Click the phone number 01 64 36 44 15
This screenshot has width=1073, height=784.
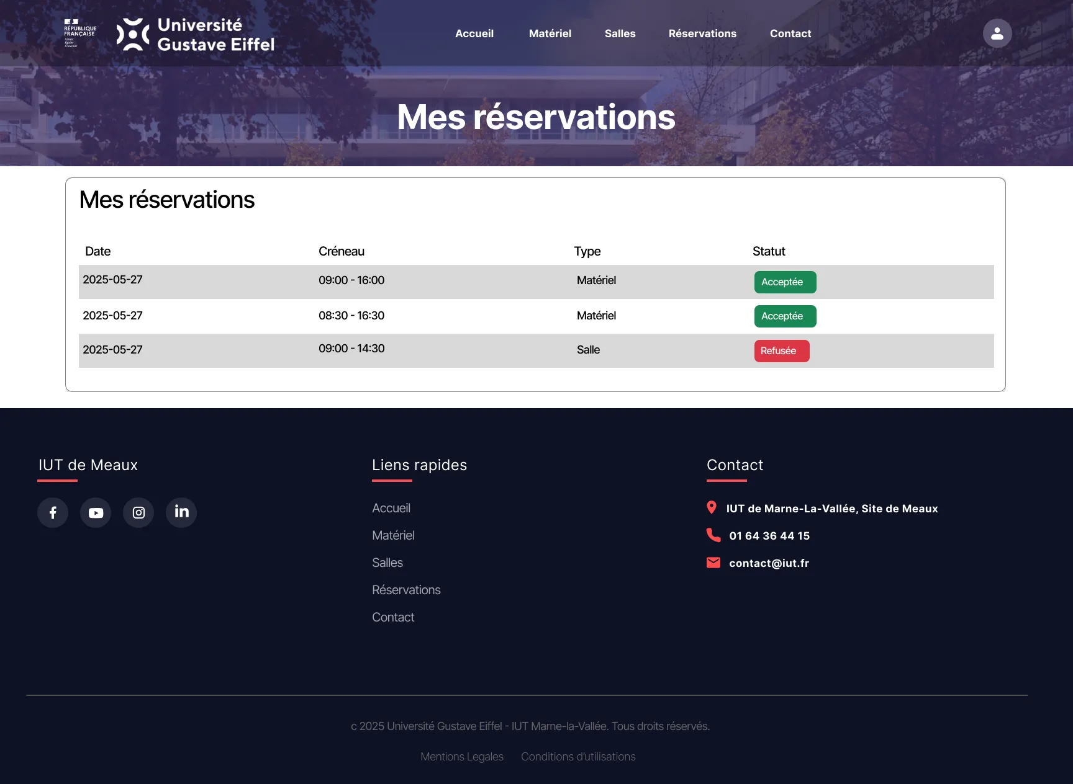tap(769, 536)
